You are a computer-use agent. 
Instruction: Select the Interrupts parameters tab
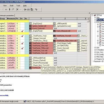[7, 15]
